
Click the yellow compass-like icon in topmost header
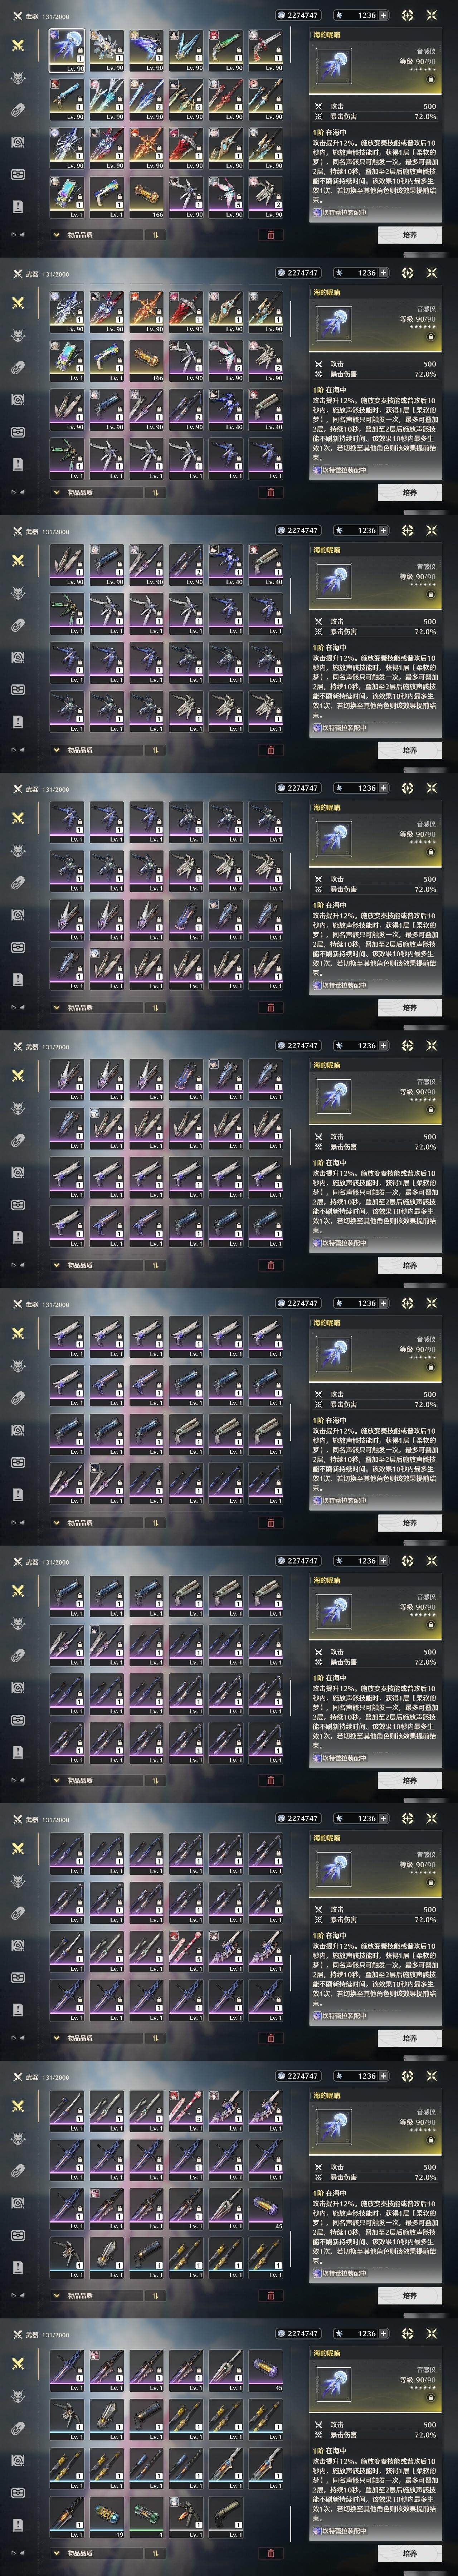point(407,15)
